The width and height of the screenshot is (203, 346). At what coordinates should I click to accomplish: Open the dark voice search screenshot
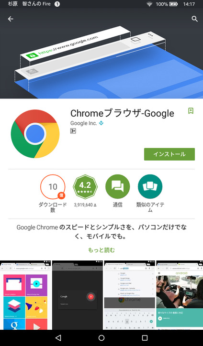(x=78, y=295)
